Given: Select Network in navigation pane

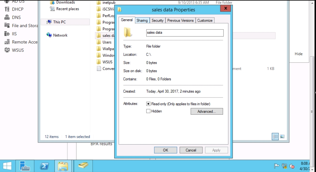Looking at the screenshot, I should 60,35.
